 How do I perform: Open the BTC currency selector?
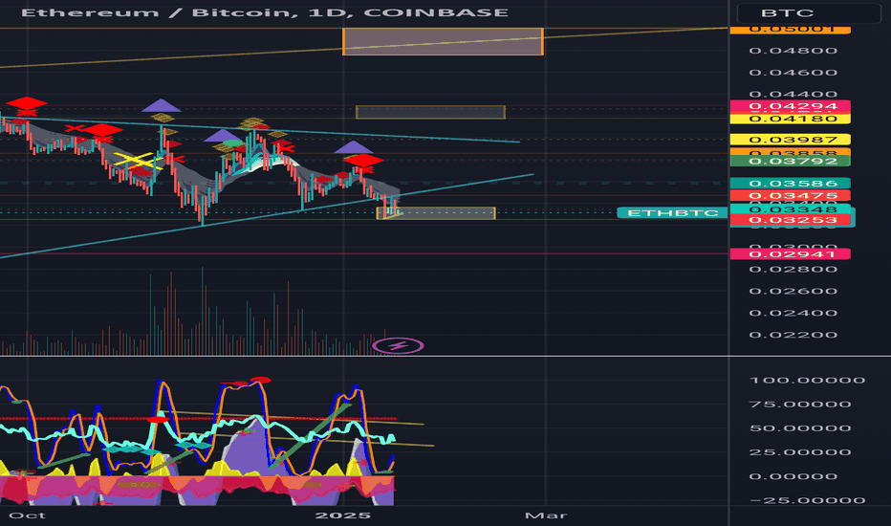809,12
